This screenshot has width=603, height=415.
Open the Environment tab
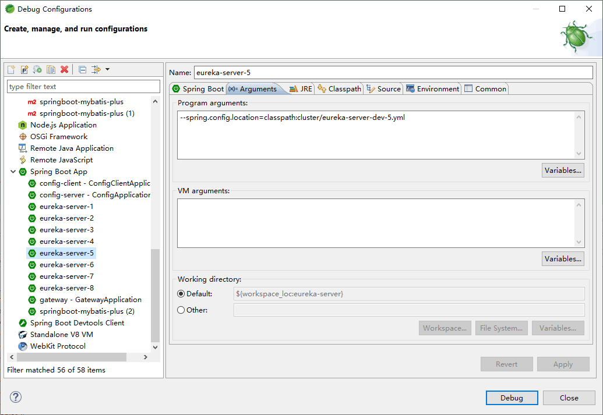[x=433, y=89]
